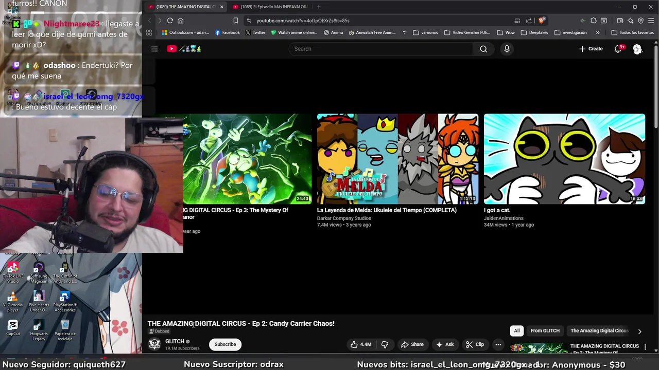Image resolution: width=659 pixels, height=370 pixels.
Task: Open Video Genshin FUE bookmarks folder
Action: (467, 32)
